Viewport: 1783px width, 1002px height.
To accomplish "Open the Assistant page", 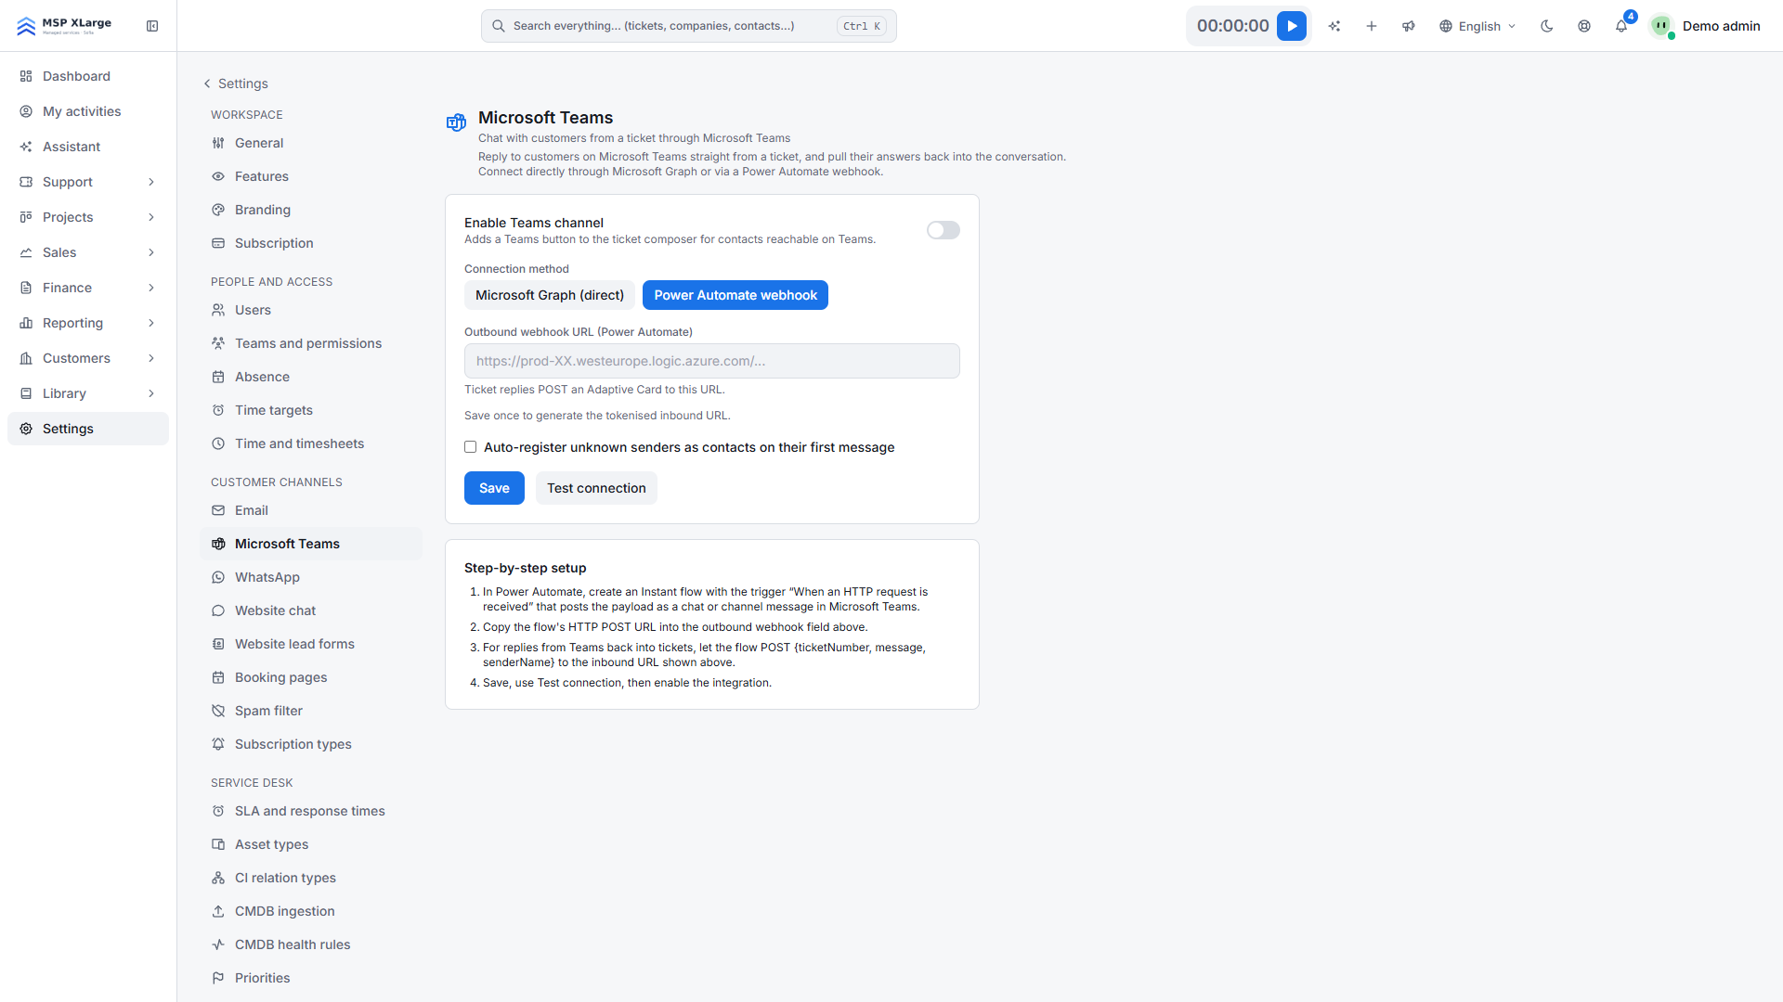I will (88, 147).
